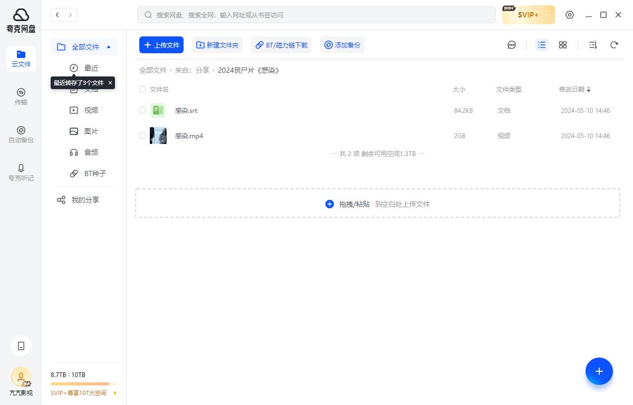Click the 上传文件 upload button

point(161,45)
